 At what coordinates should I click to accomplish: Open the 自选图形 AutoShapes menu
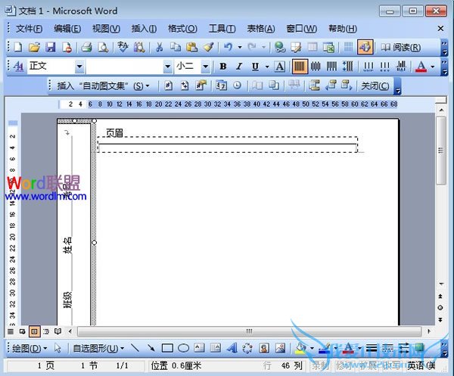(98, 348)
